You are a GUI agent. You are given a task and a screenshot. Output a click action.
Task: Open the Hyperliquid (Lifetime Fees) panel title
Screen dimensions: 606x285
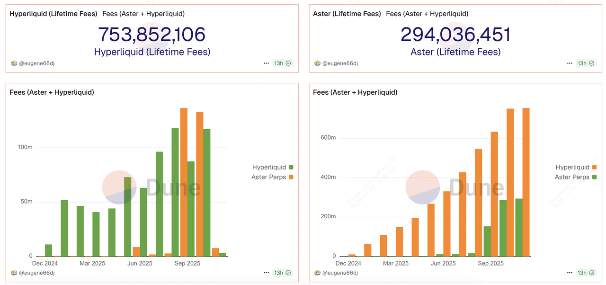click(53, 14)
